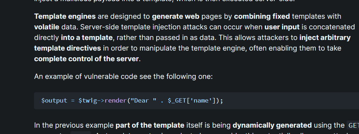Click the "Dear " string in code
This screenshot has width=359, height=134.
143,101
